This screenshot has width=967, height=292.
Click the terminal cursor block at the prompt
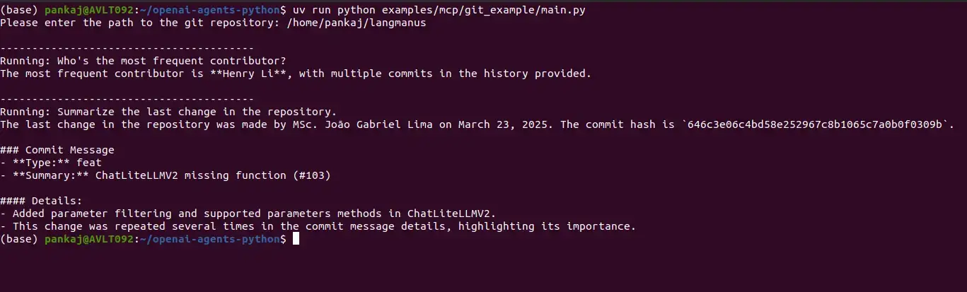[296, 239]
